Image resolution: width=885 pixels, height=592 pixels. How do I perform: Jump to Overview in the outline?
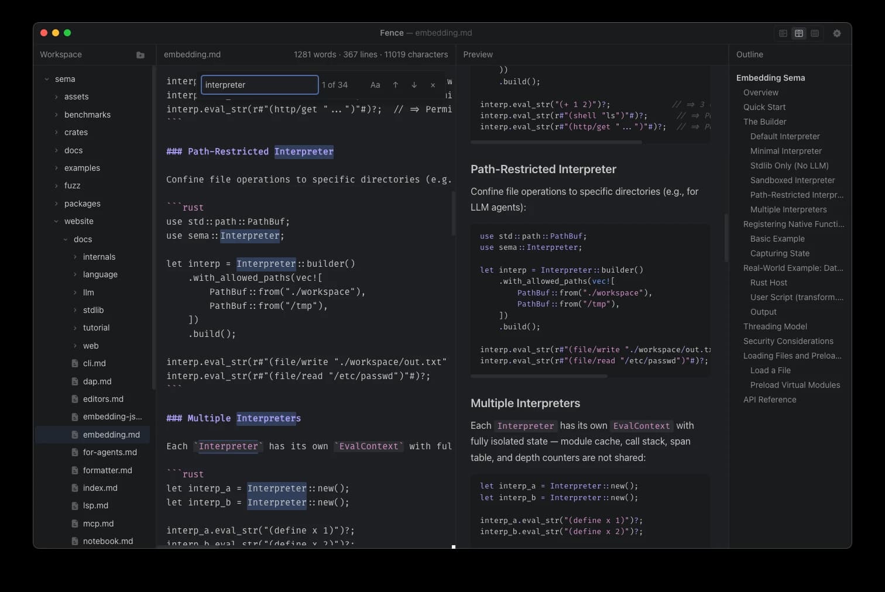pos(761,92)
